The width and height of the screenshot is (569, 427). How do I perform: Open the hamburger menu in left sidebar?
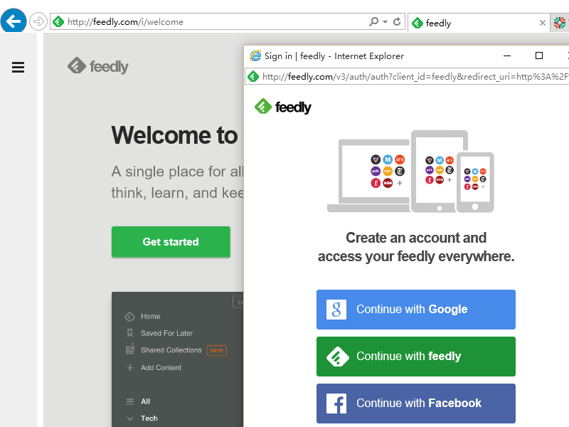coord(18,68)
